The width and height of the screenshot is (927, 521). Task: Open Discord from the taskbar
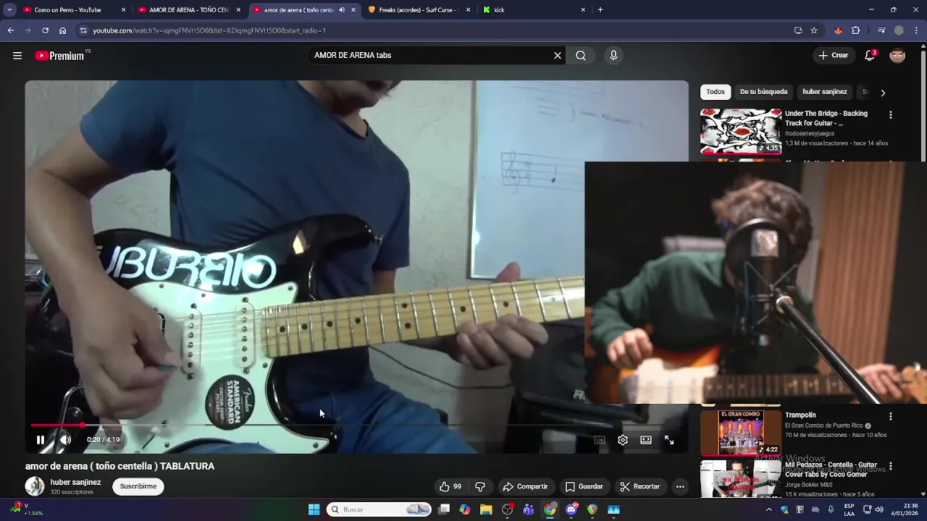pyautogui.click(x=571, y=509)
